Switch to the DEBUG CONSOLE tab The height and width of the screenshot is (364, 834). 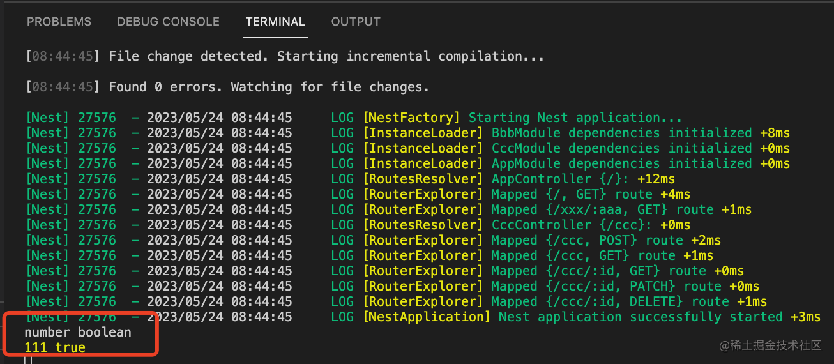[x=168, y=22]
